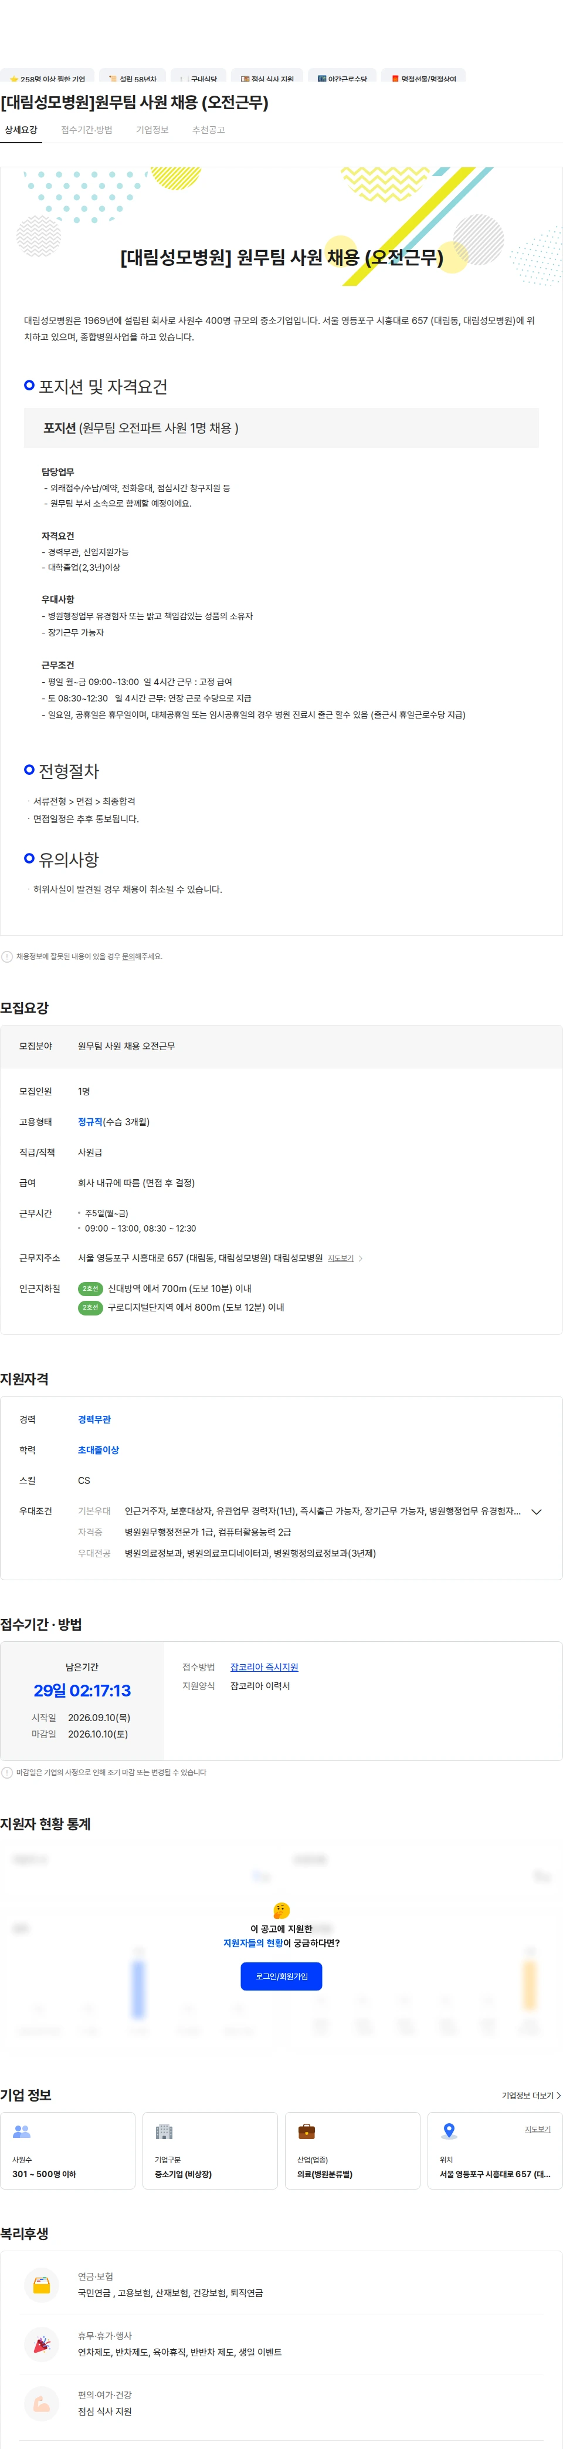Click the thinking emoji above the login prompt
This screenshot has width=563, height=2449.
click(281, 1910)
